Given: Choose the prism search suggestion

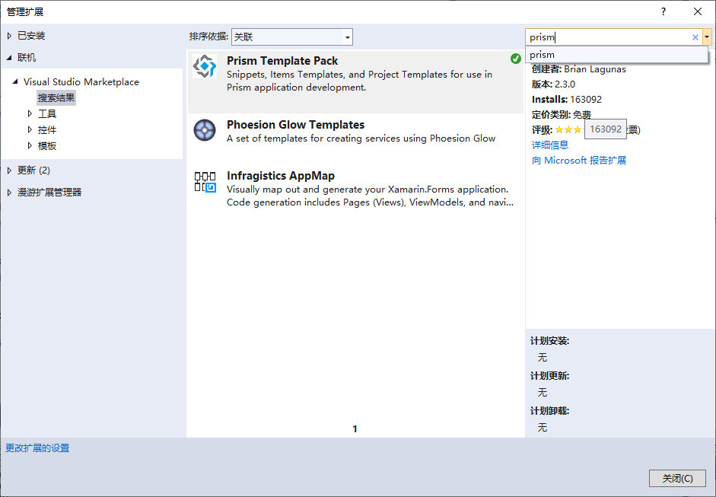Looking at the screenshot, I should coord(616,54).
